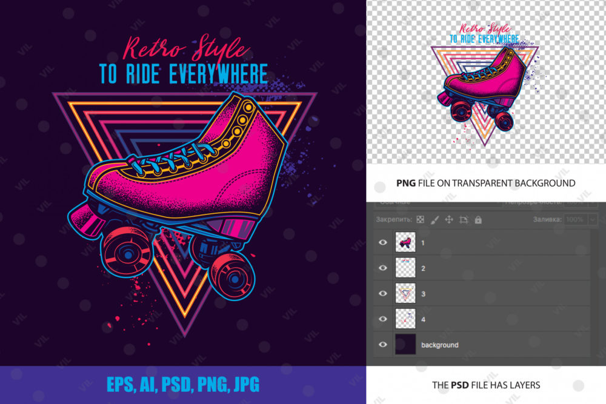Screen dimensions: 606x404
Task: Hide layer 2 with its eye icon
Action: coord(382,268)
